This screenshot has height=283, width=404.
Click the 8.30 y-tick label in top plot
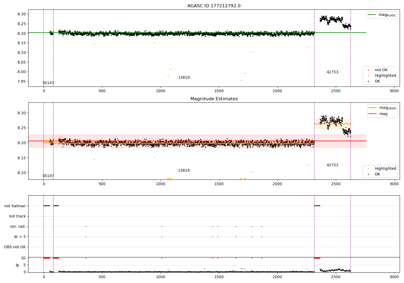[22, 14]
